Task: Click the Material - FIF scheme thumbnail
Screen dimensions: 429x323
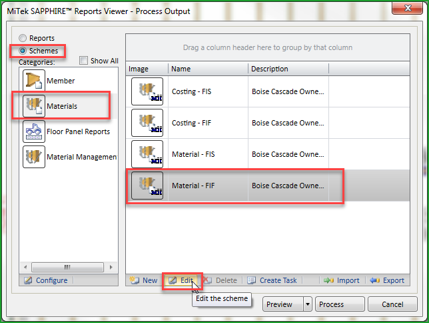Action: (x=147, y=186)
